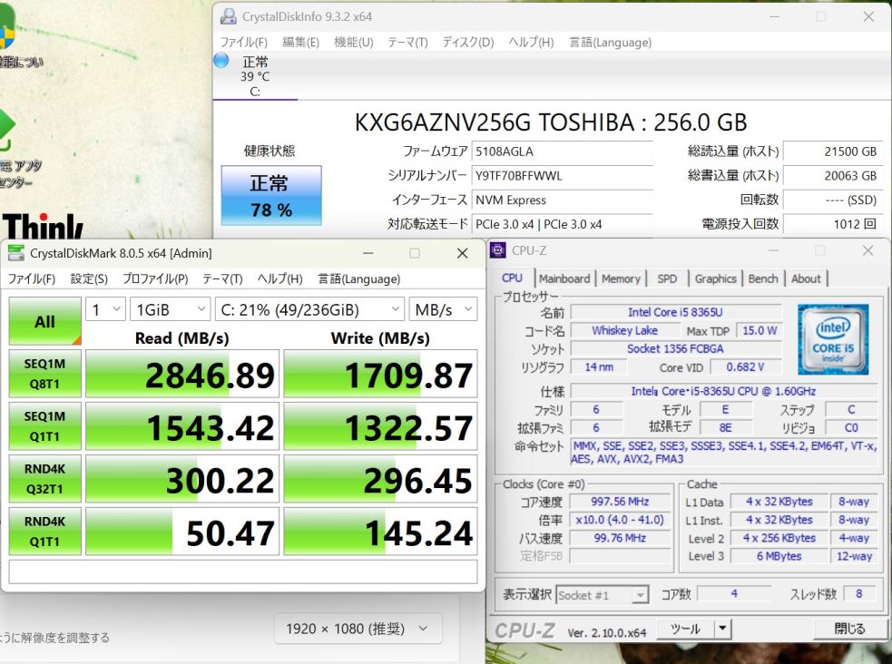The width and height of the screenshot is (892, 664).
Task: Click the total host reads value 21500 GB
Action: 832,151
